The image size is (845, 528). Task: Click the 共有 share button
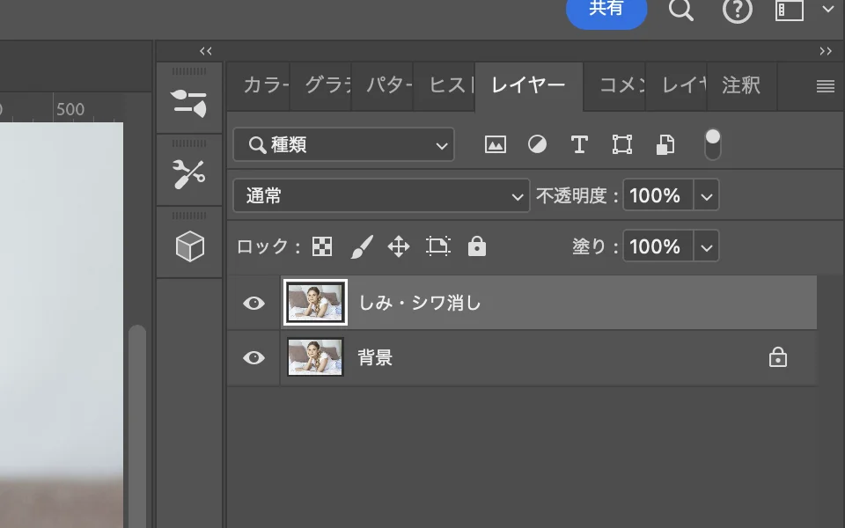(x=606, y=10)
